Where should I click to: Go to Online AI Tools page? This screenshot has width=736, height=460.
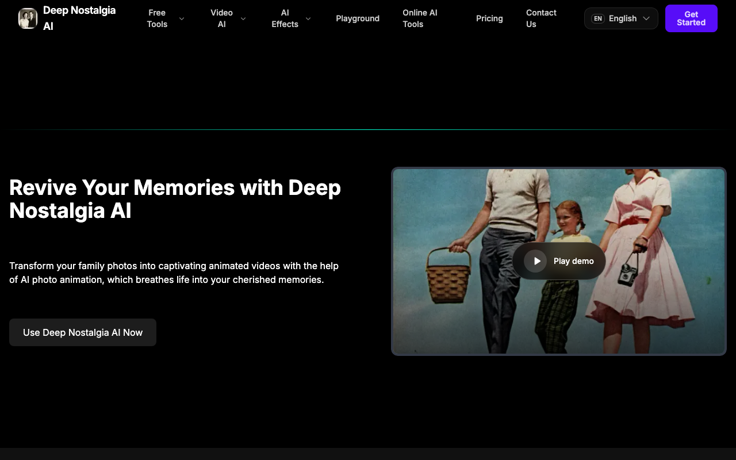click(x=420, y=18)
